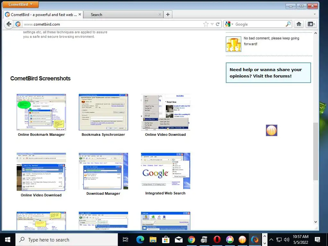This screenshot has width=328, height=246.
Task: Open the Download Manager screenshot thumbnail
Action: point(103,171)
